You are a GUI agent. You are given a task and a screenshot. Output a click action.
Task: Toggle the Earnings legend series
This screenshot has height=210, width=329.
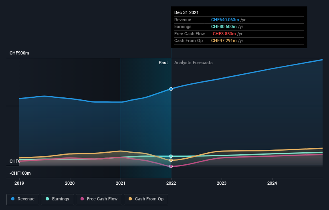(x=57, y=199)
